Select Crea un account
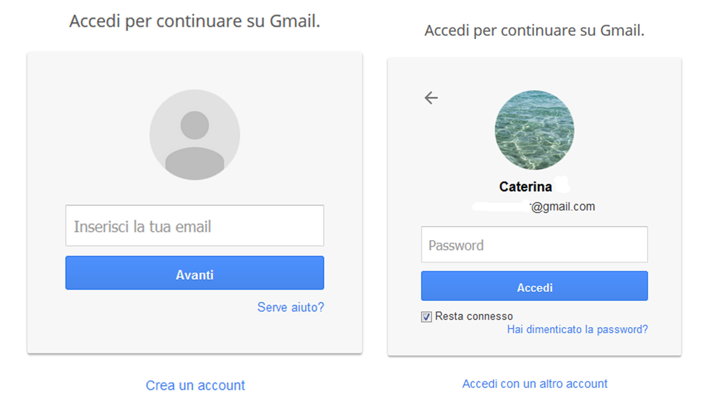This screenshot has height=396, width=704. coord(195,385)
